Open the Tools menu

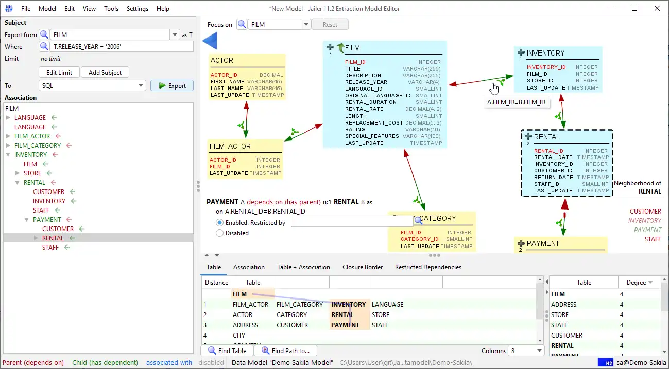(111, 9)
